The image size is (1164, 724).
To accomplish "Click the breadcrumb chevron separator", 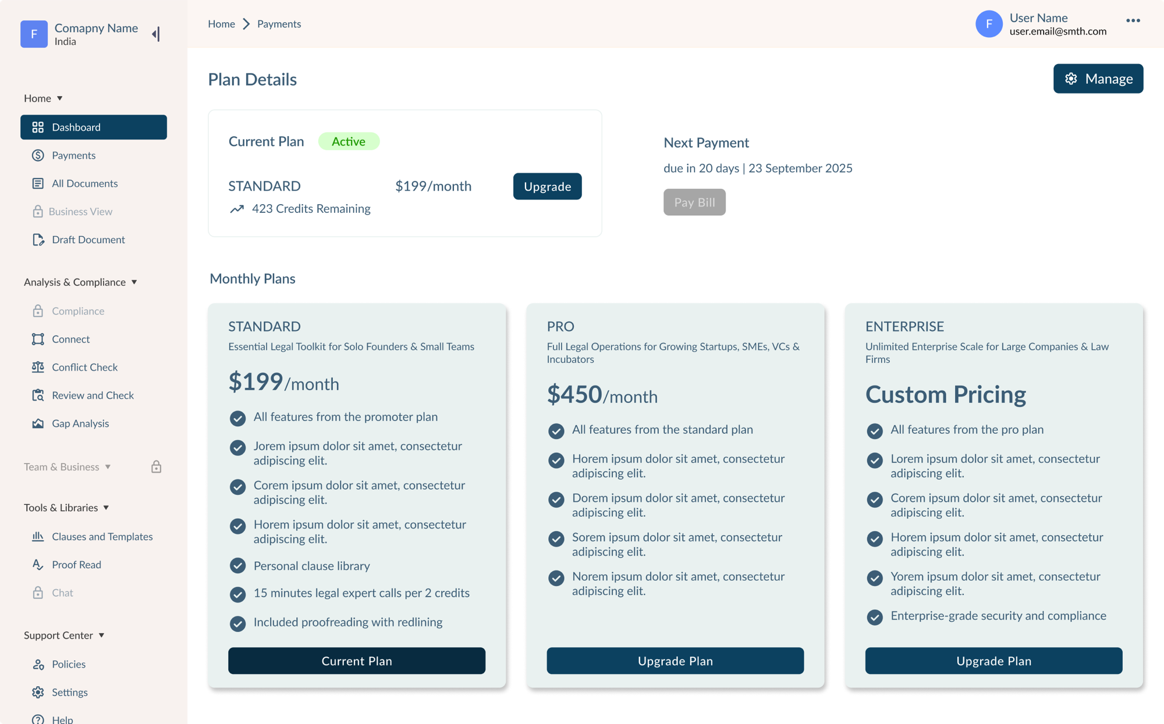I will [x=246, y=24].
